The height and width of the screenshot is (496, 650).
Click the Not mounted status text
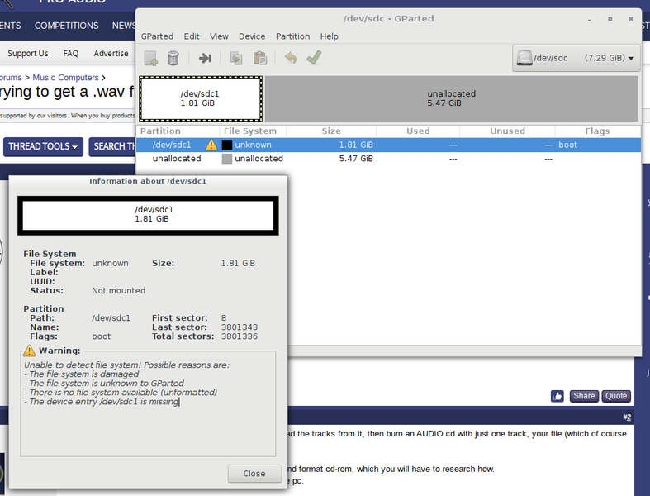click(x=119, y=290)
